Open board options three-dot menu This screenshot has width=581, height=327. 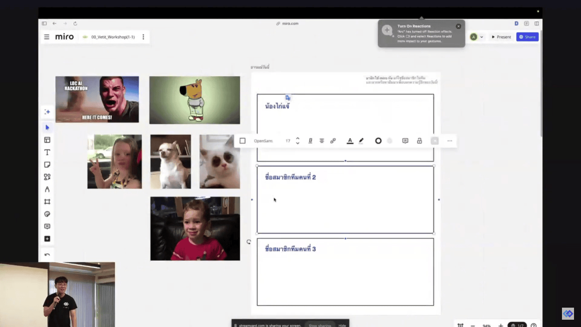click(143, 37)
